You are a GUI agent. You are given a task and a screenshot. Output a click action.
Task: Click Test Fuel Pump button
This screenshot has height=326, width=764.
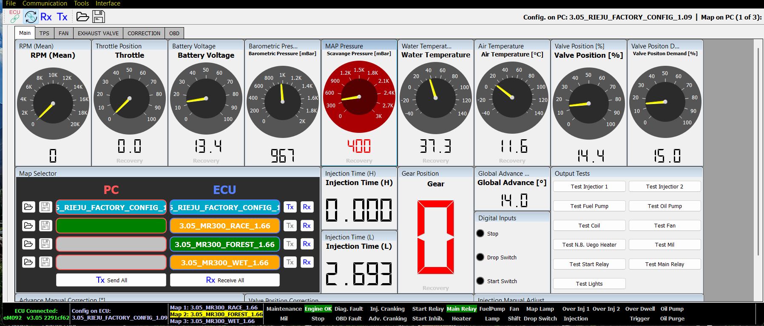pos(589,206)
